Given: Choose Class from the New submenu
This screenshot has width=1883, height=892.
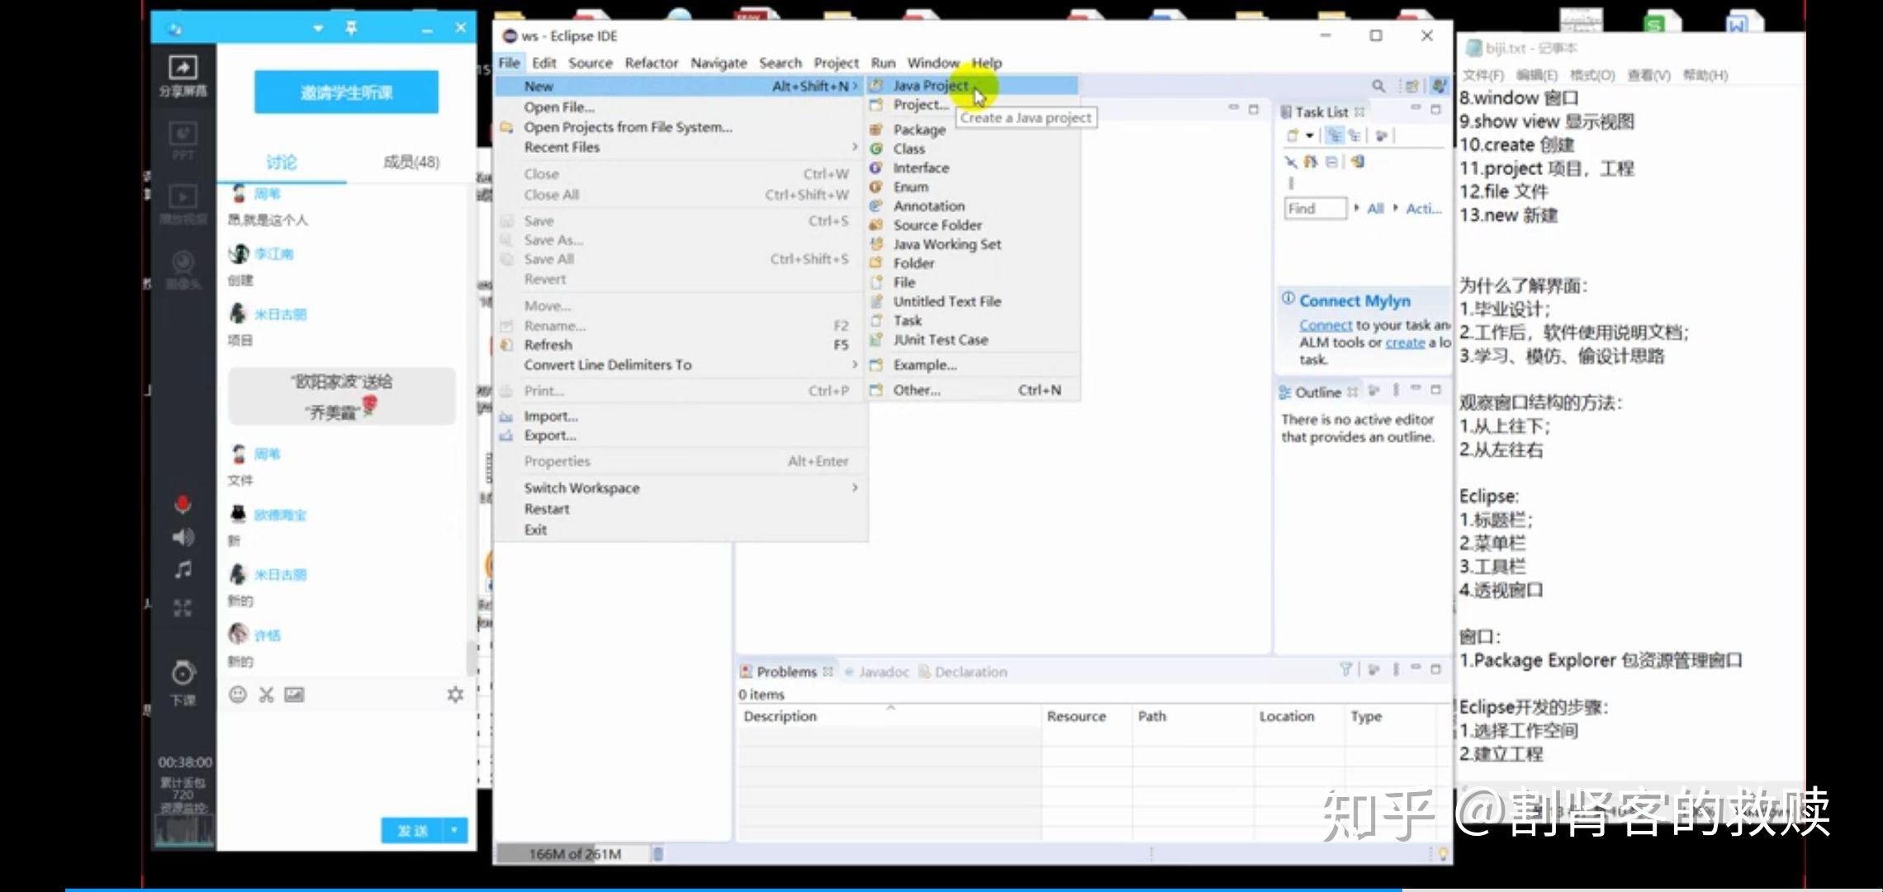Looking at the screenshot, I should pyautogui.click(x=908, y=149).
